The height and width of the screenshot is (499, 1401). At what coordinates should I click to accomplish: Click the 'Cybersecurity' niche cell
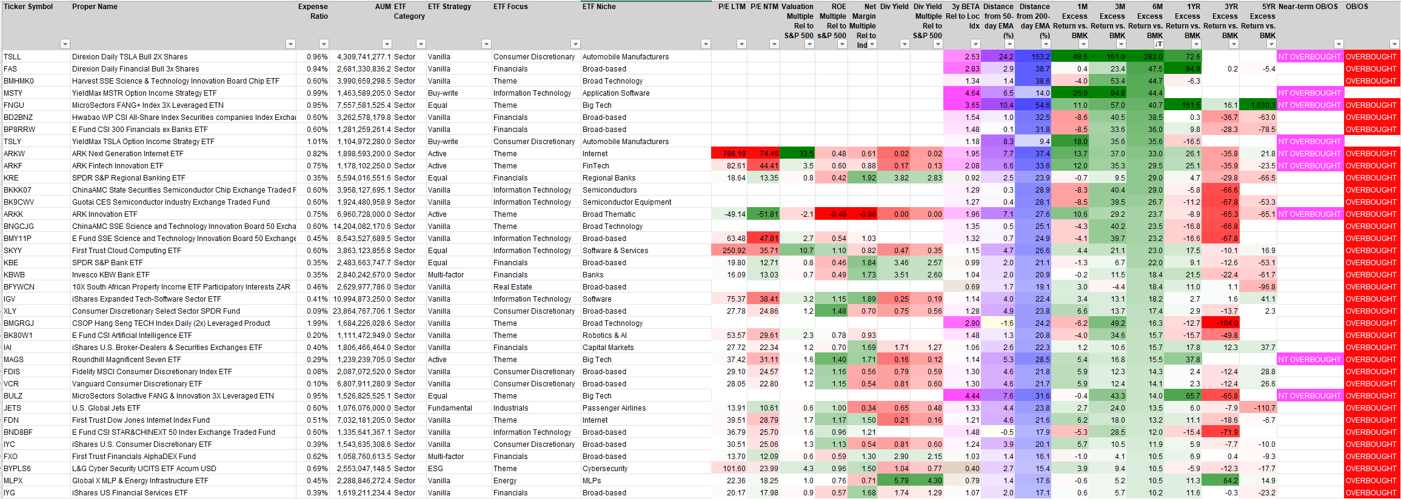click(646, 469)
